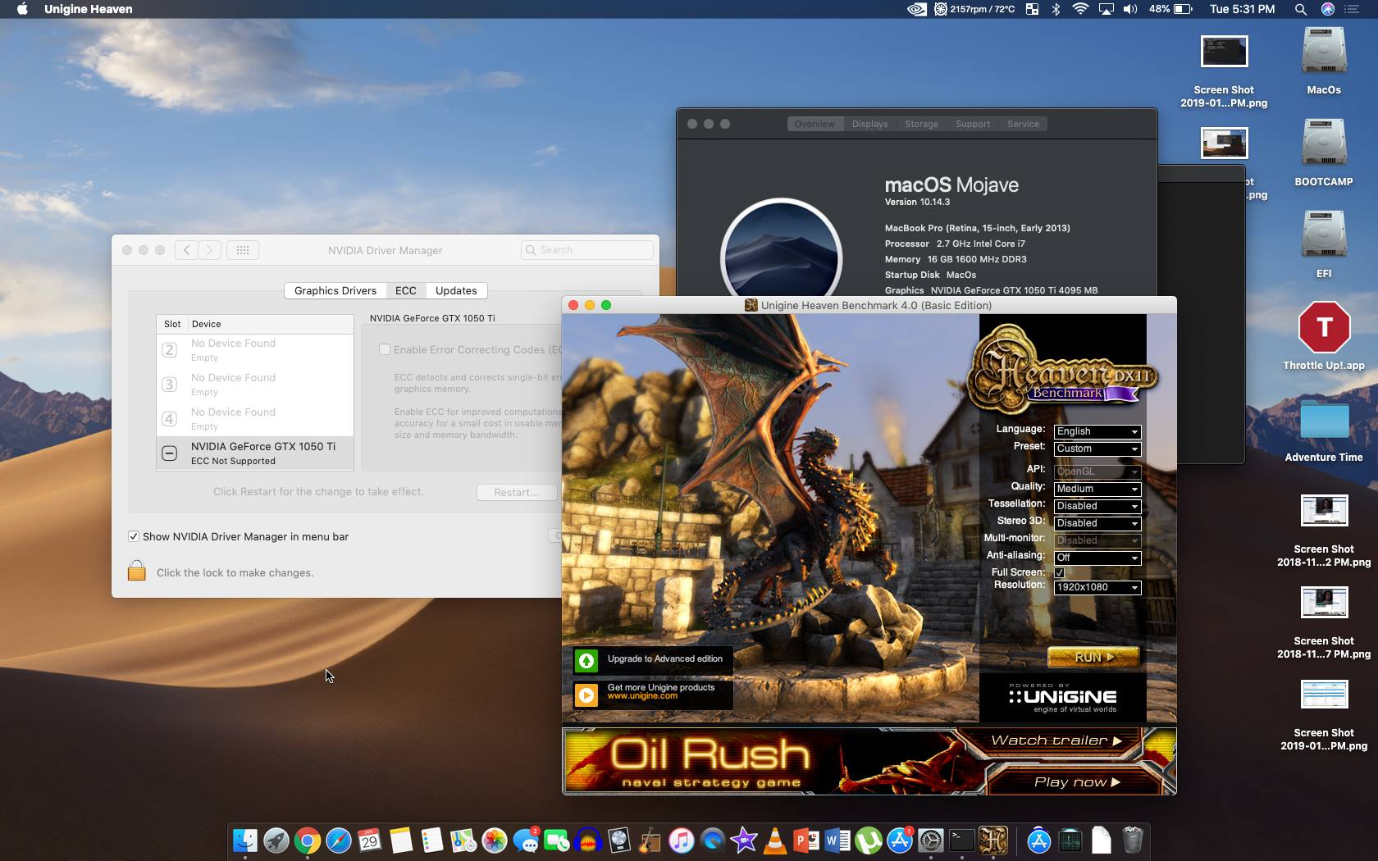Launch Google Chrome from the dock
1378x861 pixels.
click(x=308, y=840)
